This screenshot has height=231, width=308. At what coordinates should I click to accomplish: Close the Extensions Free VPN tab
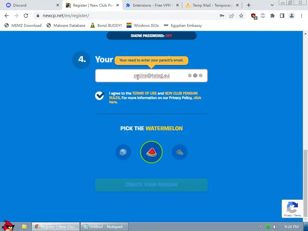point(177,5)
